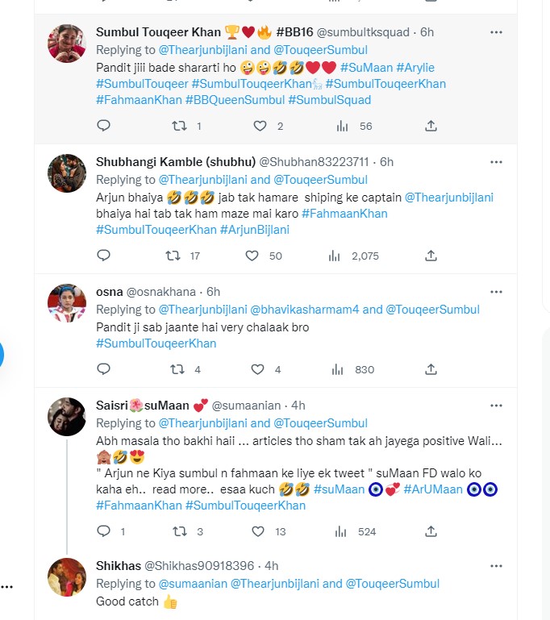The height and width of the screenshot is (620, 550).
Task: Open more options on Sumbul Touqeer Khan tweet
Action: click(496, 32)
